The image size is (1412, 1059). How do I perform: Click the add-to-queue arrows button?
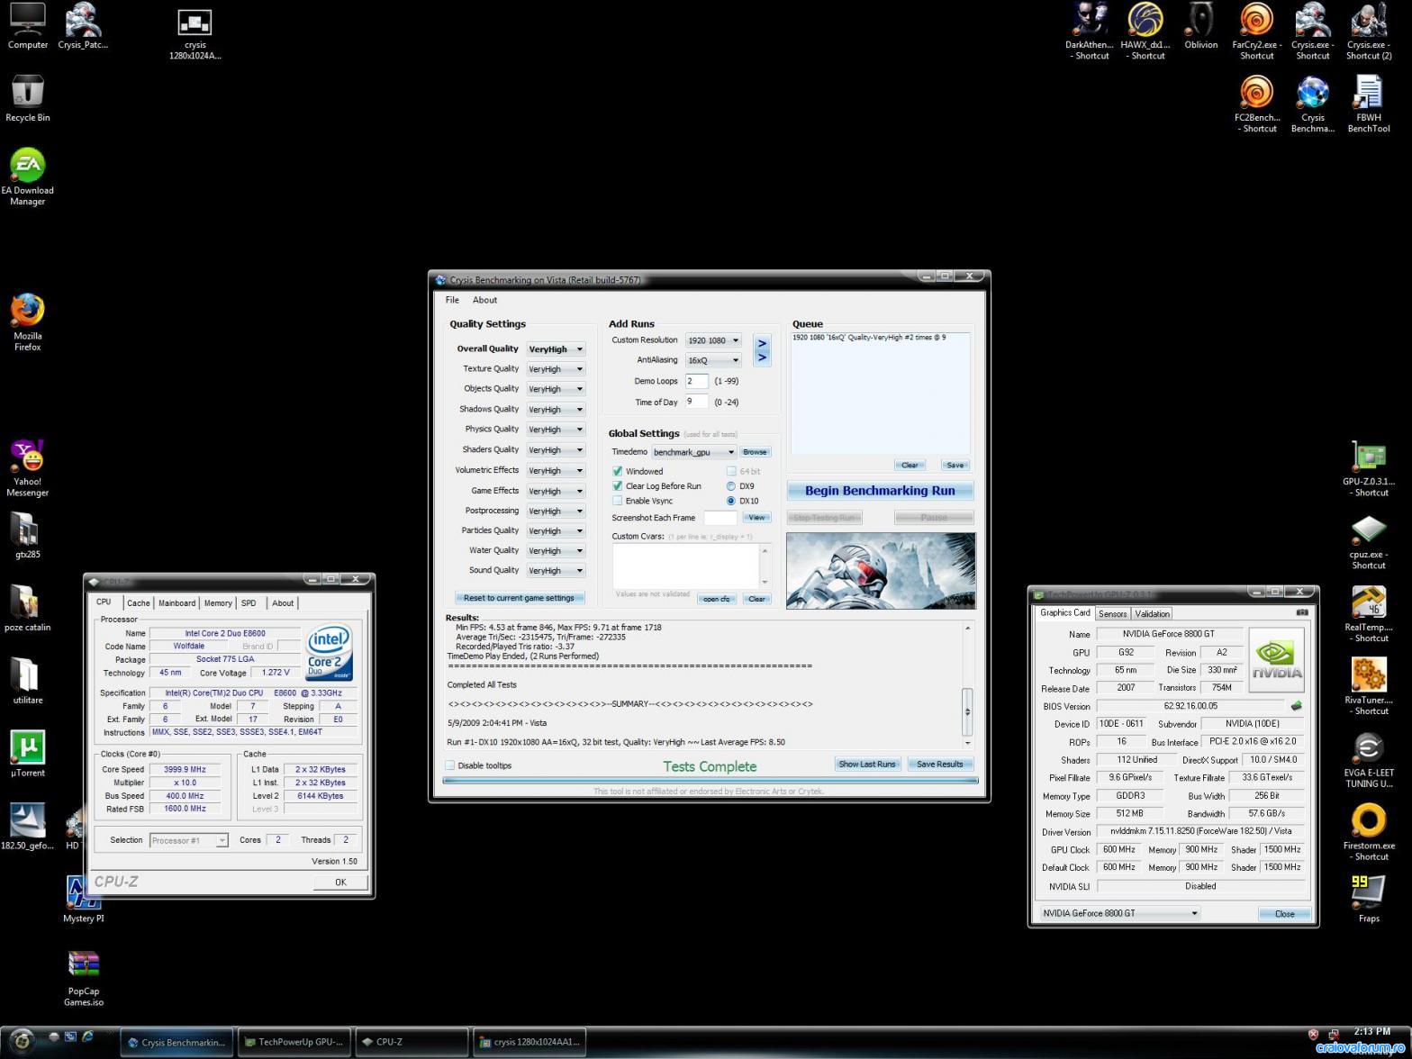click(x=762, y=350)
